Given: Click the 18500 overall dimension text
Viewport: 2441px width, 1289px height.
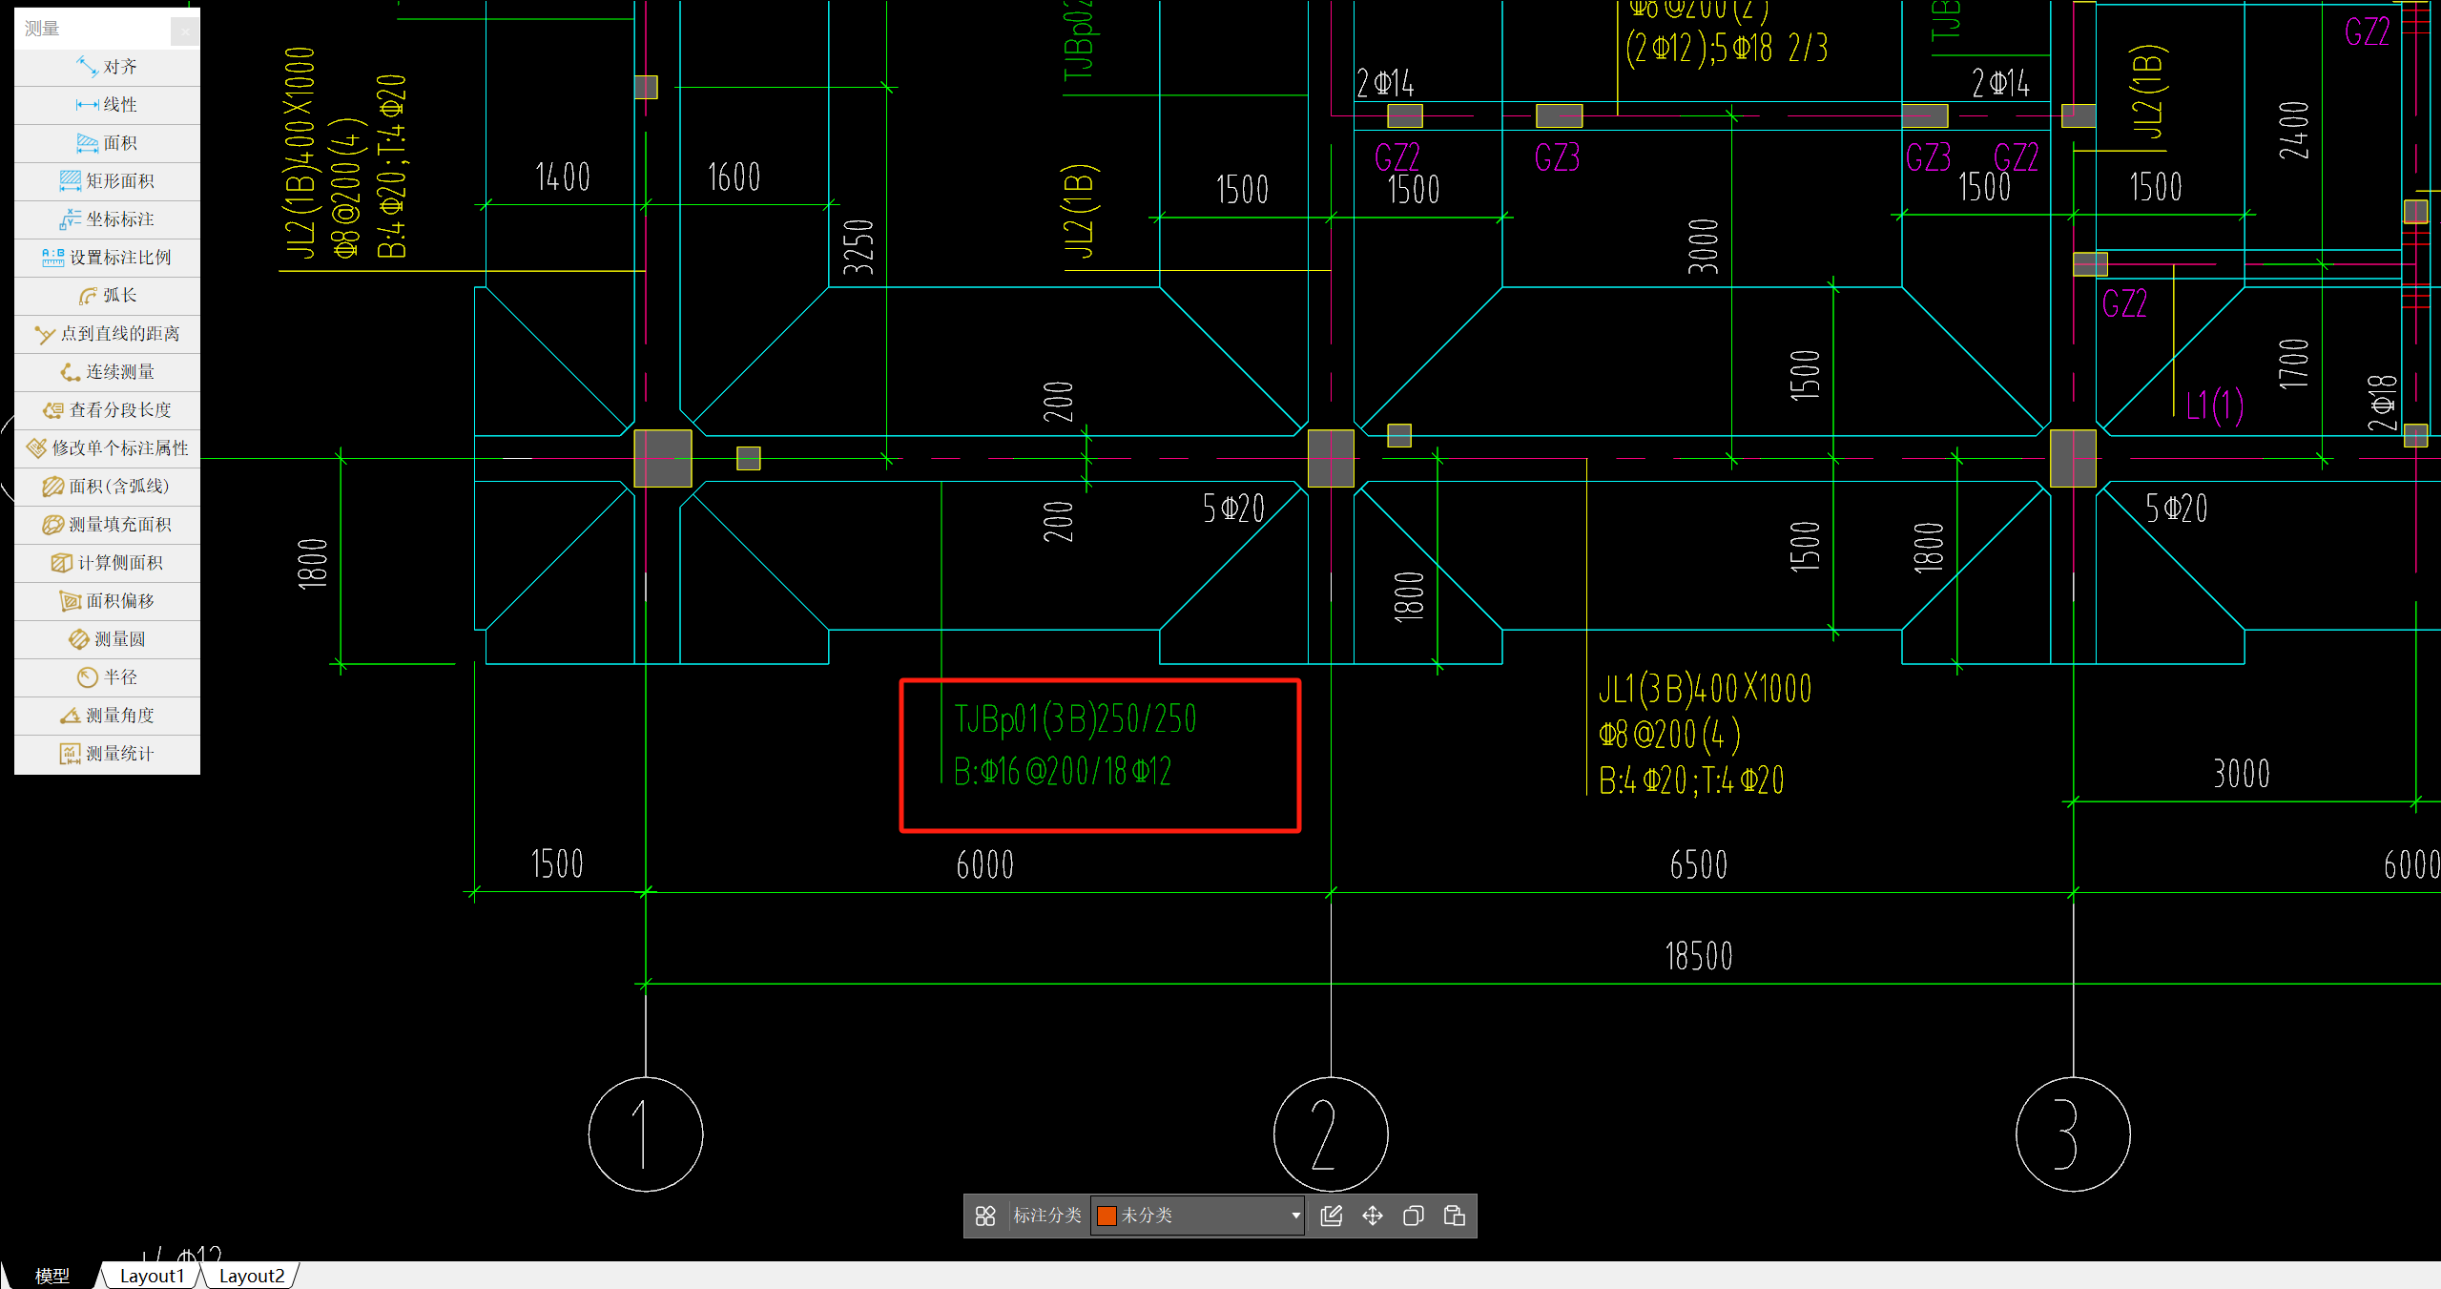Looking at the screenshot, I should (x=1699, y=956).
